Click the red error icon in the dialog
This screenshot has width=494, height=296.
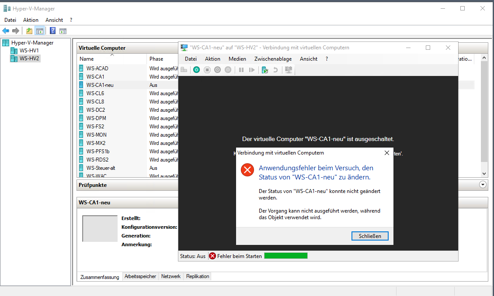coord(247,170)
